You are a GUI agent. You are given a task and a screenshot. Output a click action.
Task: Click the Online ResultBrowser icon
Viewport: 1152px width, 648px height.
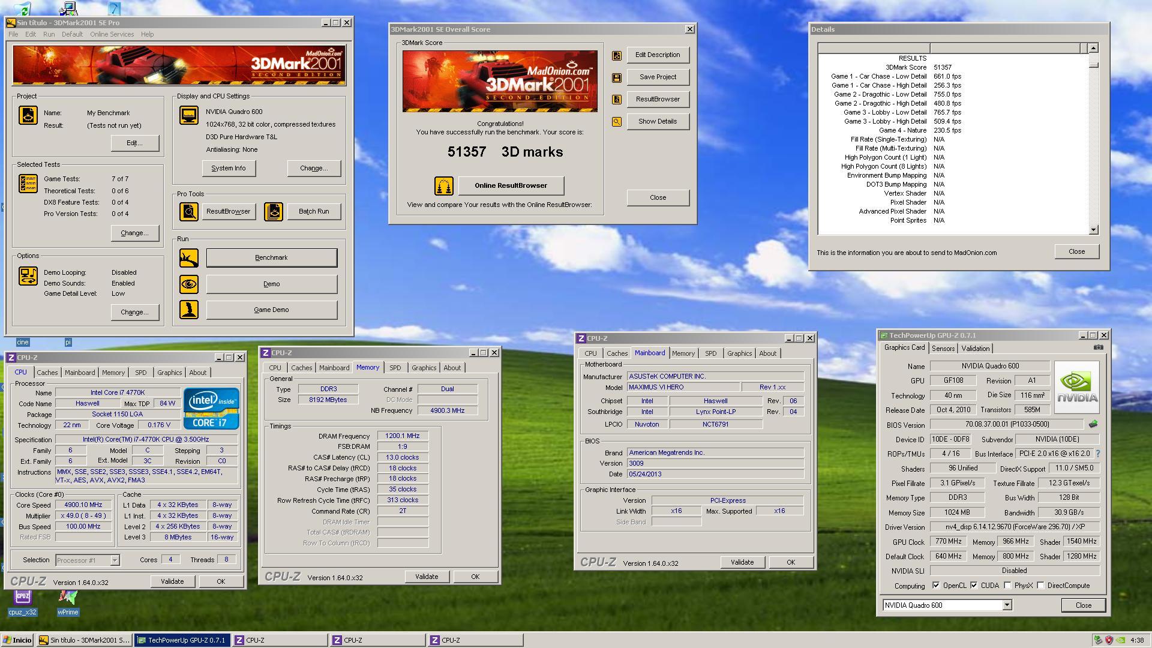point(444,186)
